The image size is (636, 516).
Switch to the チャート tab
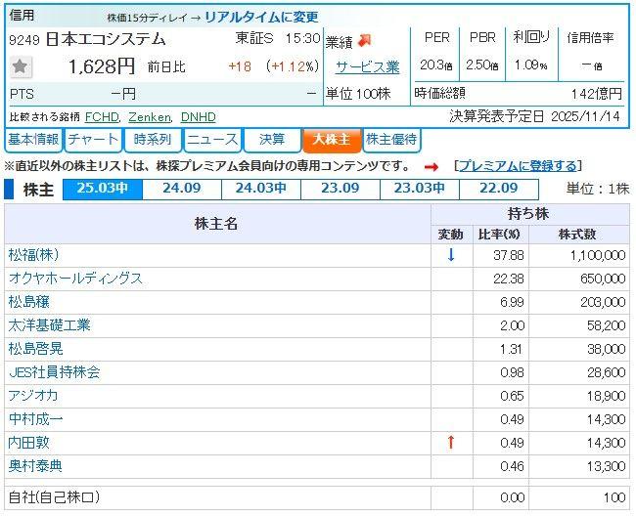pyautogui.click(x=93, y=140)
